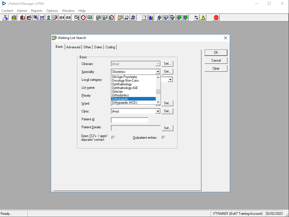The height and width of the screenshot is (217, 289).
Task: Click Set button next to Ward
Action: [x=167, y=103]
